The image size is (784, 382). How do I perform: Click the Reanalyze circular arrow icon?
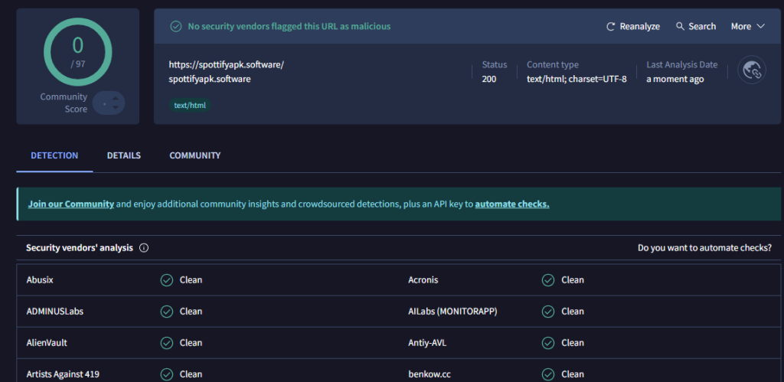[610, 27]
